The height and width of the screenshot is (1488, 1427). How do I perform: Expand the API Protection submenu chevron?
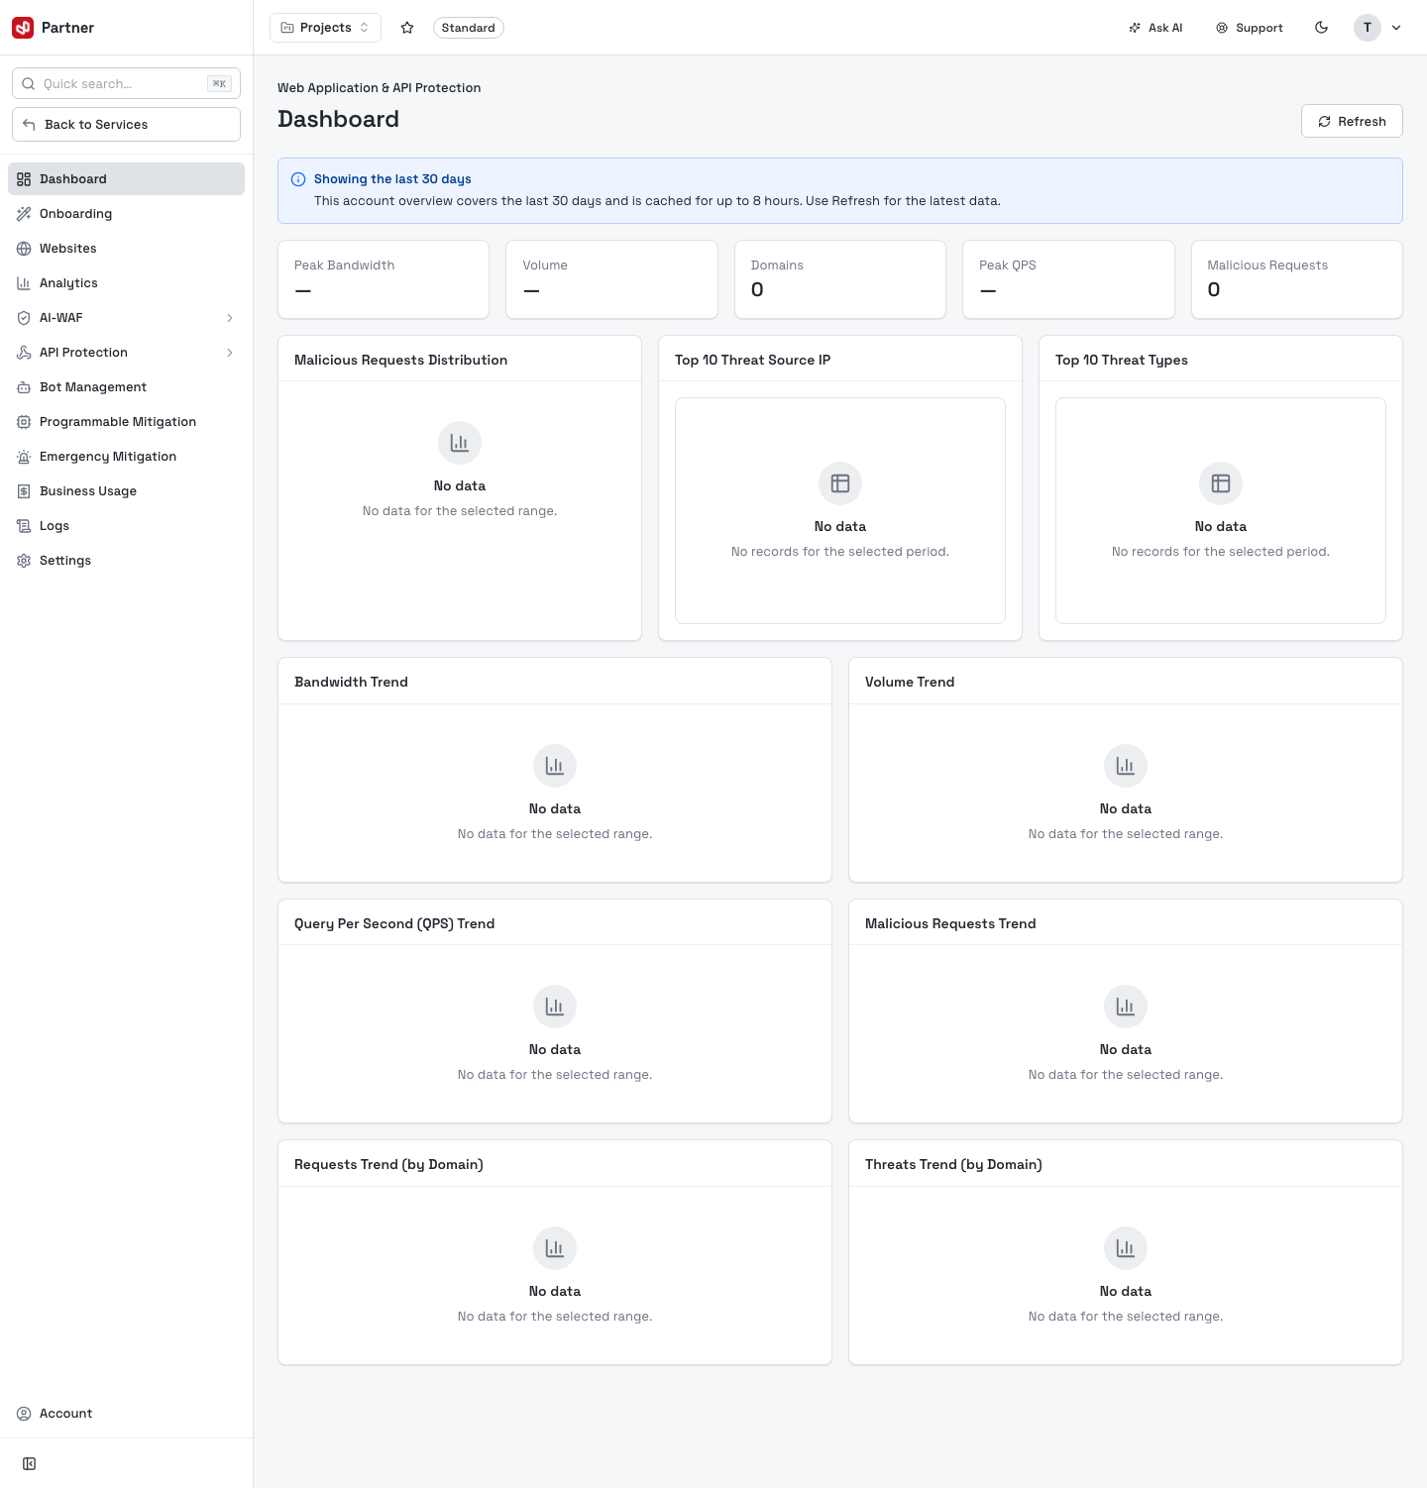(x=230, y=353)
